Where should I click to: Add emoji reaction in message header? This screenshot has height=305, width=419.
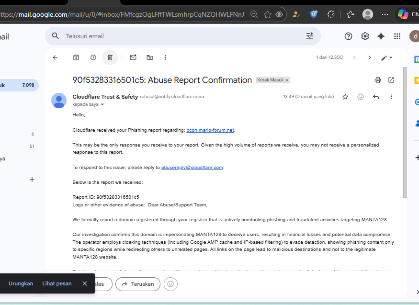[361, 97]
